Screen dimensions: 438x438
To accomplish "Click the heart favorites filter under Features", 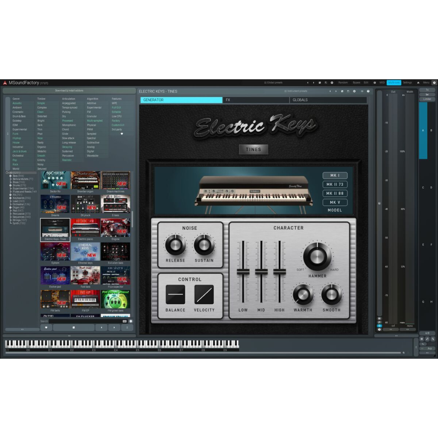I will tap(122, 134).
